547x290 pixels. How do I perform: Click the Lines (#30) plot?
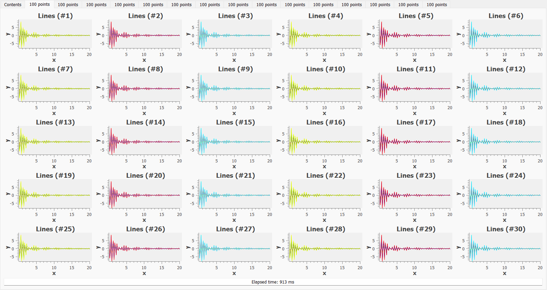click(x=506, y=247)
